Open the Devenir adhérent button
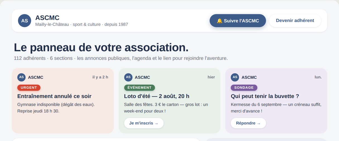339x141 pixels. click(x=295, y=21)
